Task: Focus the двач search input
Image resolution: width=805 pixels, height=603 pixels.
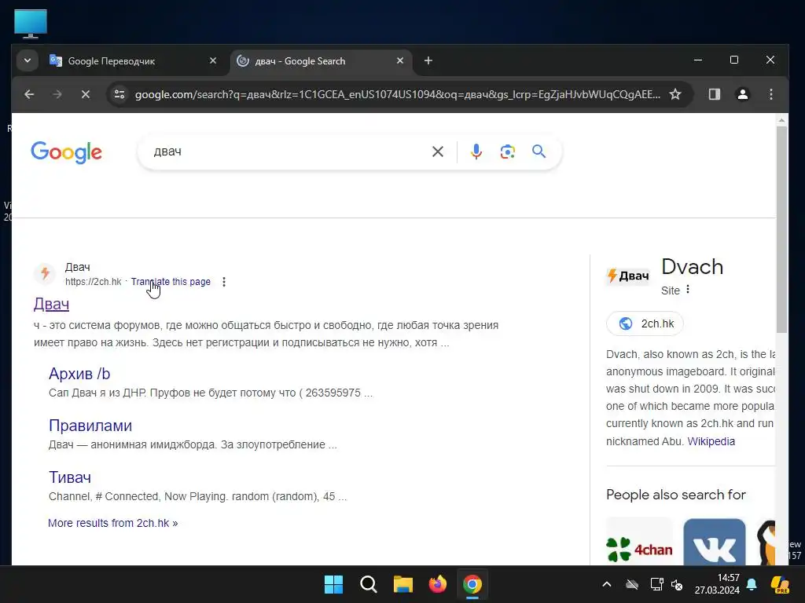Action: click(x=288, y=152)
